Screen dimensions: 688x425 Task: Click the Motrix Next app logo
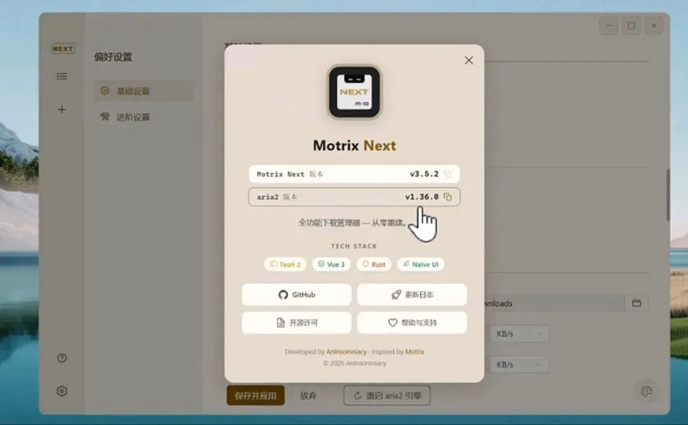[x=354, y=92]
